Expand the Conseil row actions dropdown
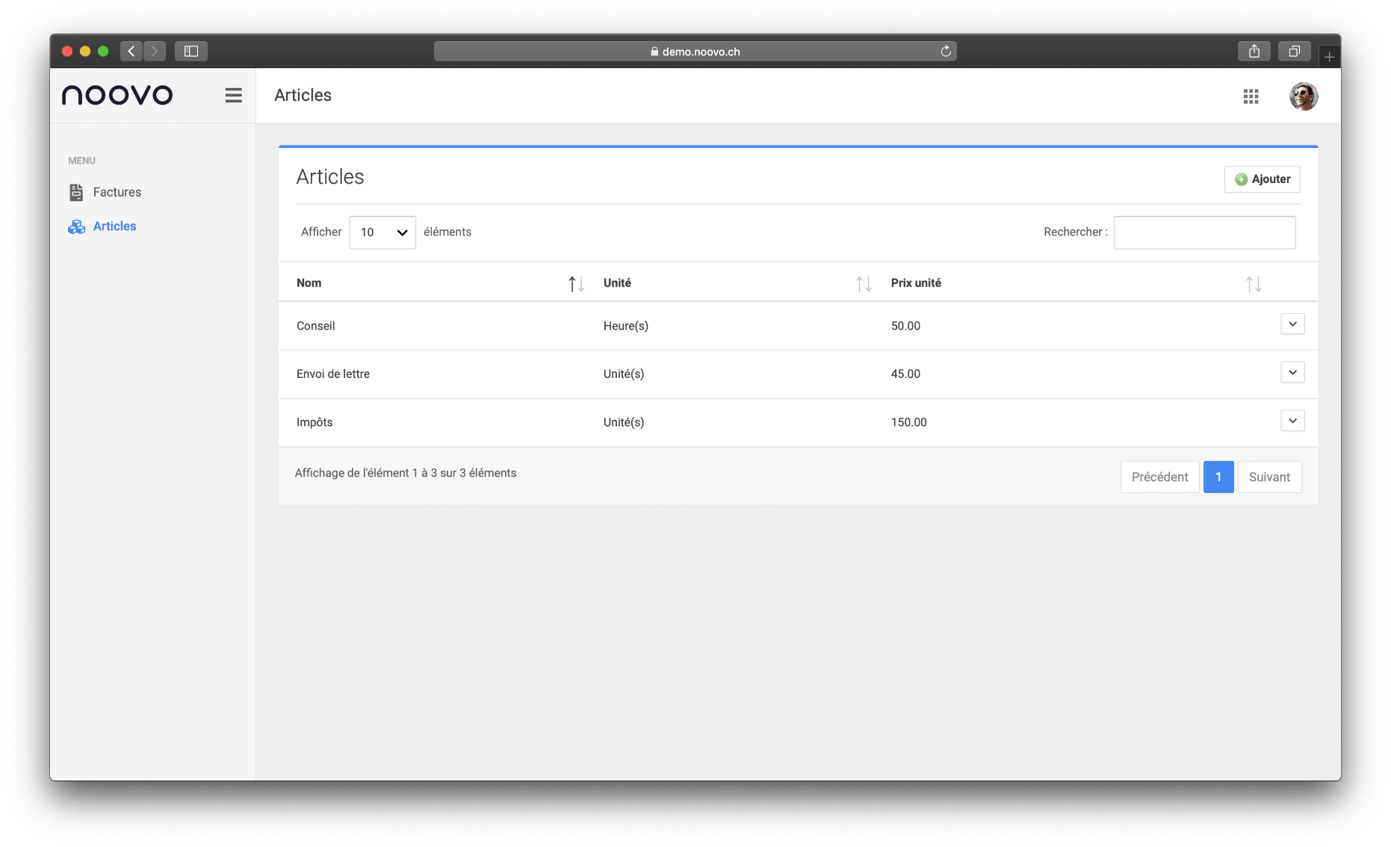1391x847 pixels. click(1292, 324)
